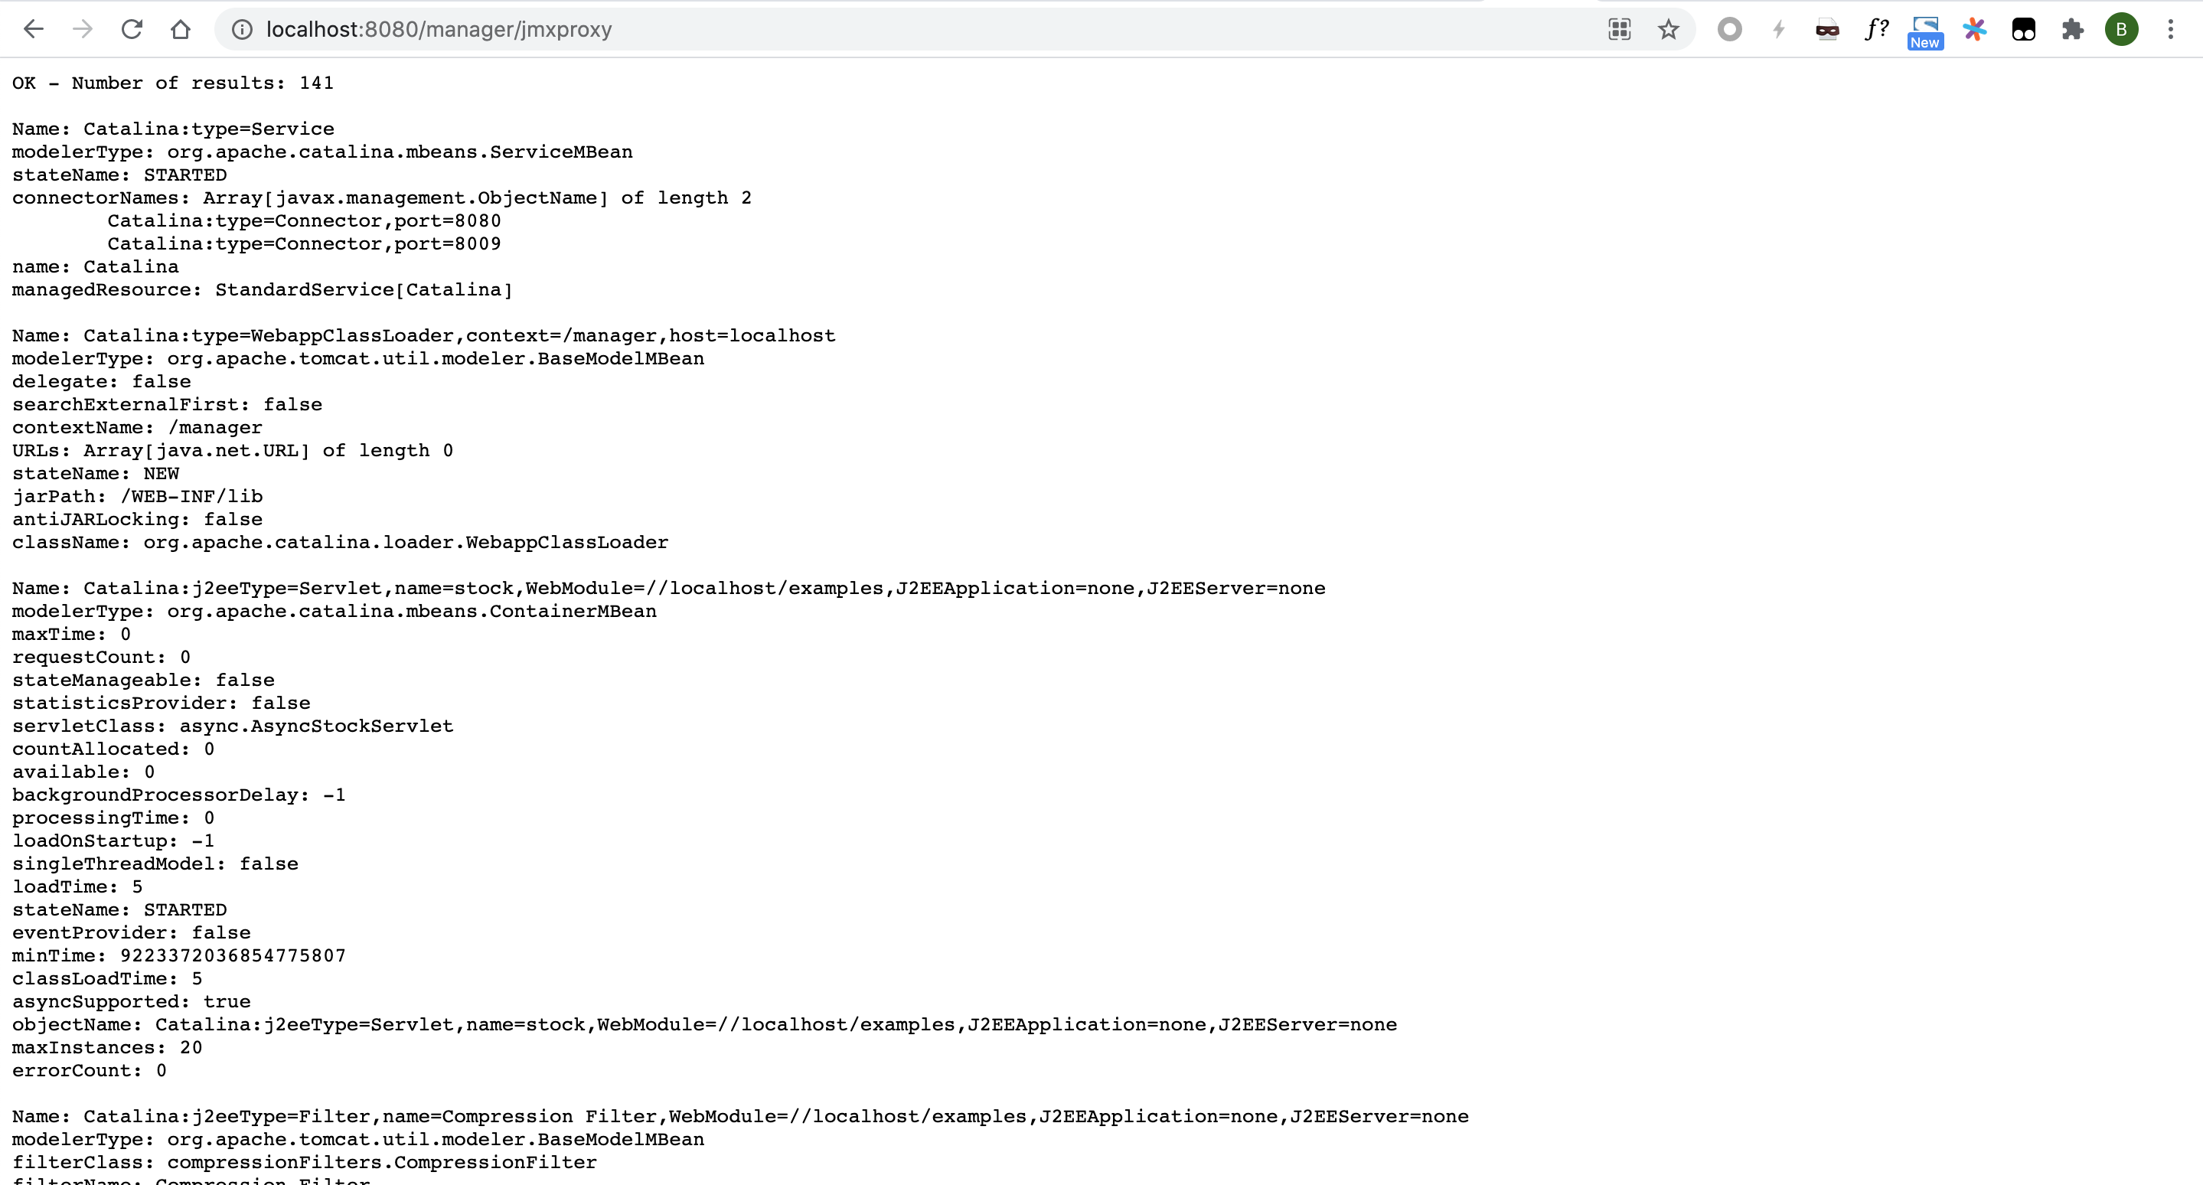Open the browser tab grid view
Viewport: 2203px width, 1185px height.
pyautogui.click(x=1622, y=29)
